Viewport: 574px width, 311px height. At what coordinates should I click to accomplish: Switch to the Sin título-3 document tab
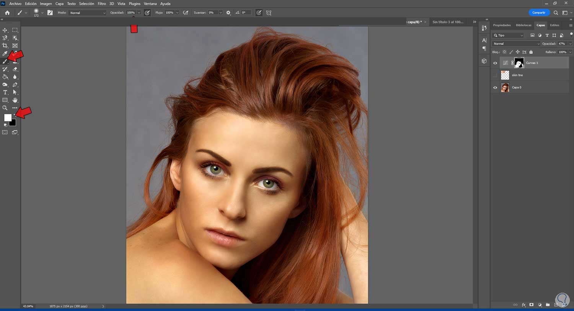(448, 22)
